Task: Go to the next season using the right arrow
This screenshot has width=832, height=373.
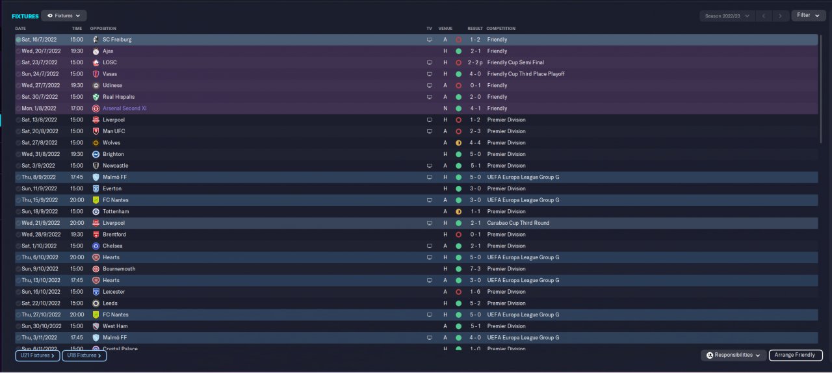Action: click(780, 16)
